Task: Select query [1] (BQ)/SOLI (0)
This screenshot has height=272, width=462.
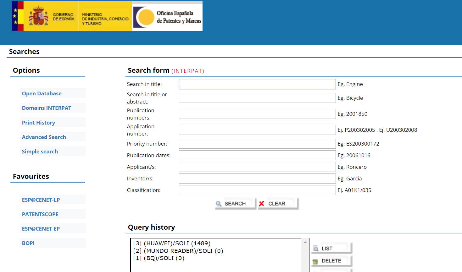Action: click(159, 258)
